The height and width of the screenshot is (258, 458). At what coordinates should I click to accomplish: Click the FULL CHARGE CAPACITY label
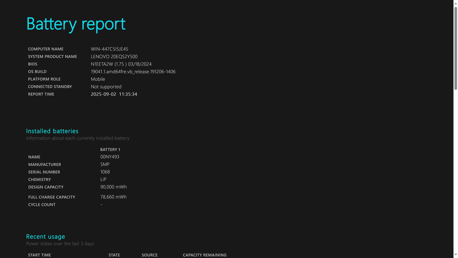pyautogui.click(x=52, y=197)
